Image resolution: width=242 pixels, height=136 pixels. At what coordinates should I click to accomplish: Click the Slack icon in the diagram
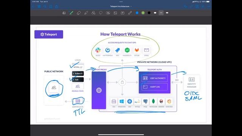[98, 50]
